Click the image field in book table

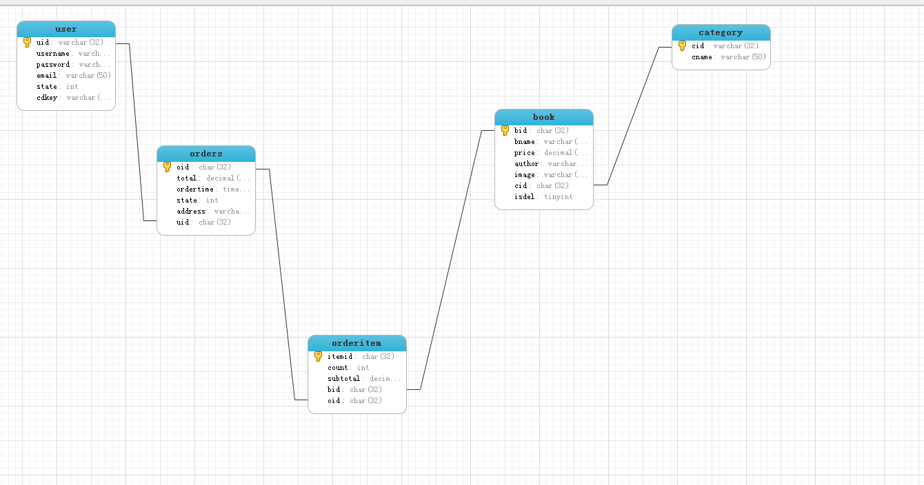point(551,174)
